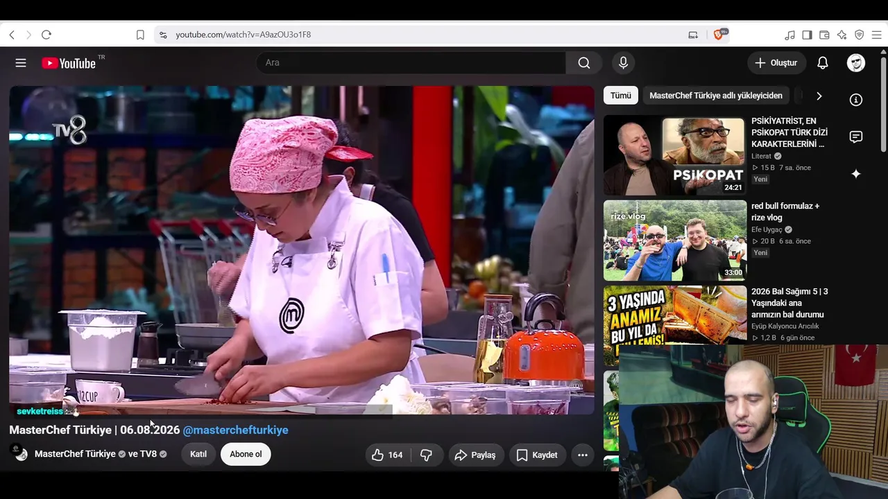Show more filter chips with the right chevron
This screenshot has width=888, height=499.
click(x=819, y=96)
